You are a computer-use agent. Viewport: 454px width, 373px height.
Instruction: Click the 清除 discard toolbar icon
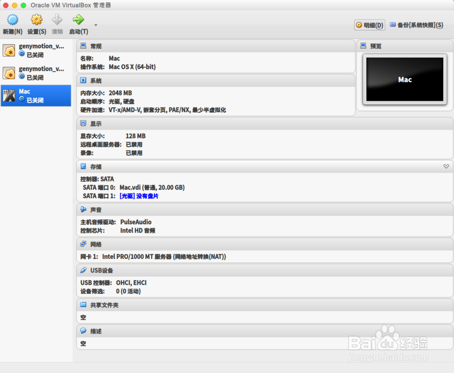click(57, 20)
